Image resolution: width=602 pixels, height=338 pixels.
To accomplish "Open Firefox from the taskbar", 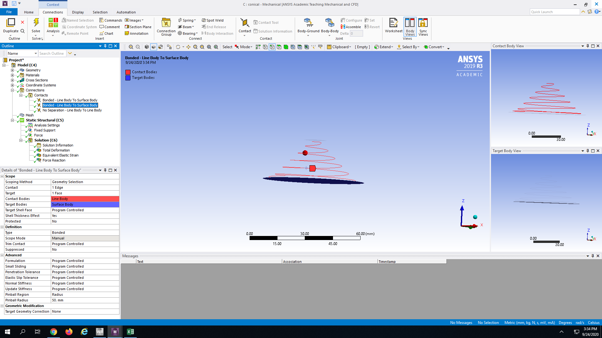I will [x=69, y=332].
